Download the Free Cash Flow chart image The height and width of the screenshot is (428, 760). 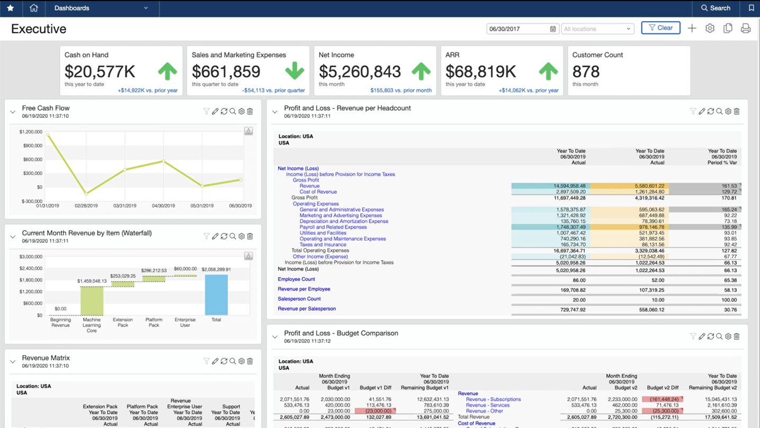click(x=248, y=131)
